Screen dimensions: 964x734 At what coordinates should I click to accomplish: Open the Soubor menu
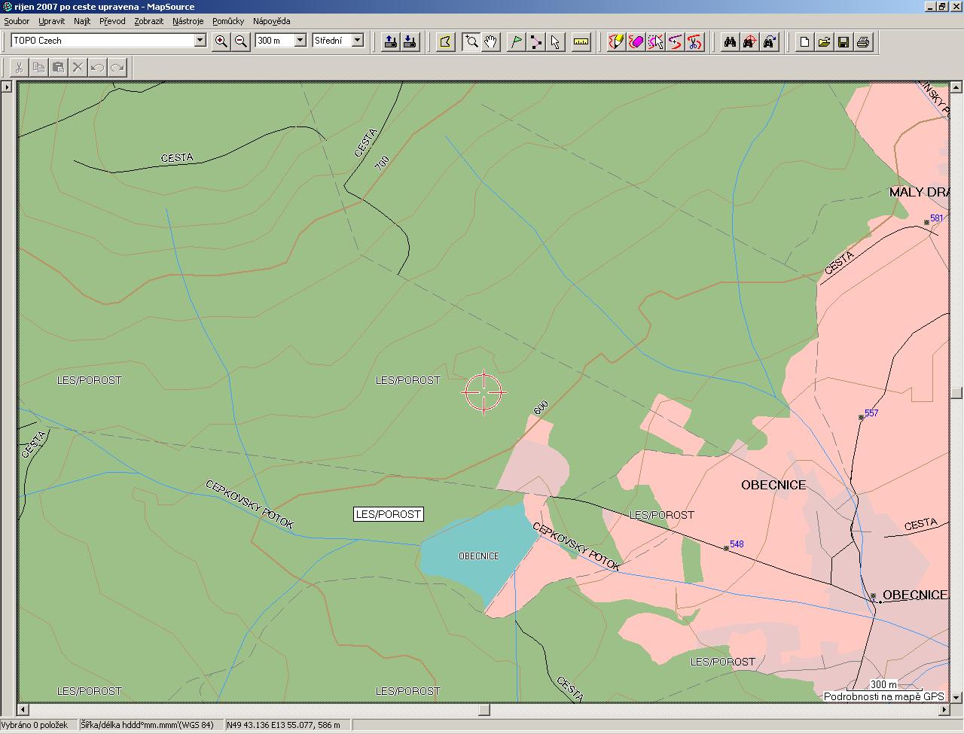pyautogui.click(x=17, y=21)
